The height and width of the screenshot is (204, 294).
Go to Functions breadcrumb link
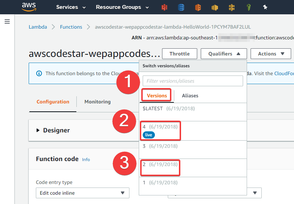tap(71, 27)
